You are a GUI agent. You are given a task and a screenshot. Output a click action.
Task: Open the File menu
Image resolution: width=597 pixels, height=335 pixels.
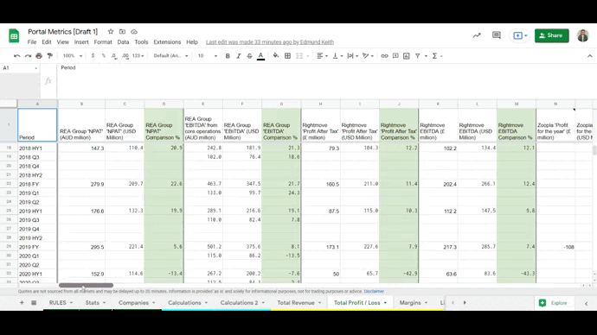tap(32, 42)
